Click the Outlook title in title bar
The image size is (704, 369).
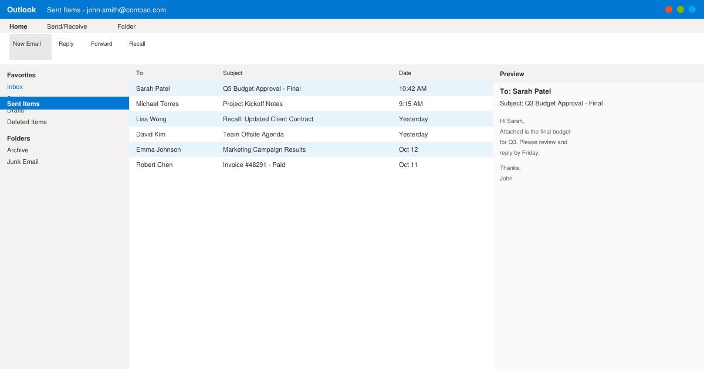click(21, 9)
